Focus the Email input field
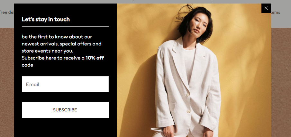Viewport: 291px width, 137px height. pos(65,84)
